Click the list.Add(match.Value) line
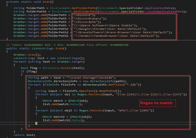This screenshot has width=196, height=138. pos(63,104)
